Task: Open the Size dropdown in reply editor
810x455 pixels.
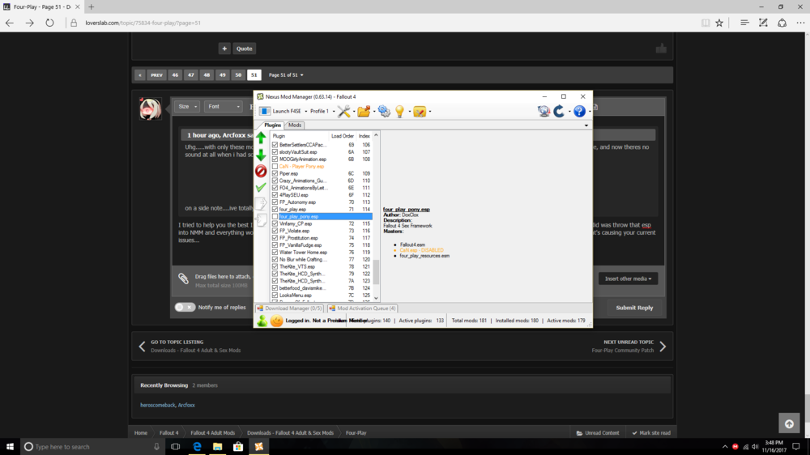Action: 187,106
